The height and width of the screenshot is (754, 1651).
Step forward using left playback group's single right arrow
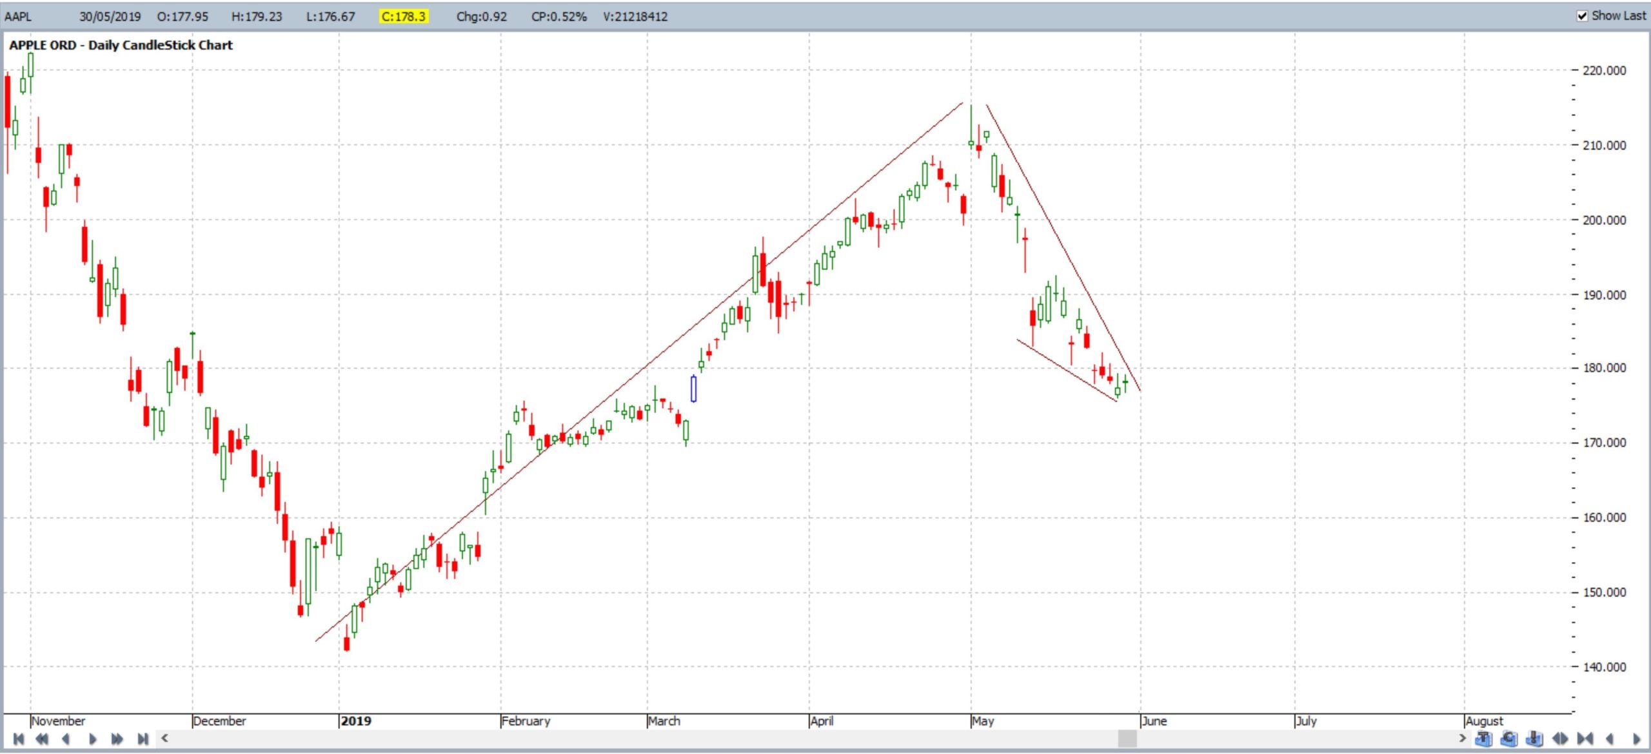(x=92, y=739)
